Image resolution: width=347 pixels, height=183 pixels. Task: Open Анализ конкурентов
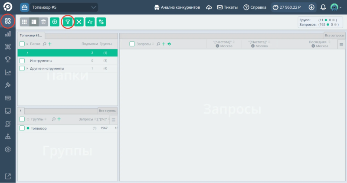(177, 7)
